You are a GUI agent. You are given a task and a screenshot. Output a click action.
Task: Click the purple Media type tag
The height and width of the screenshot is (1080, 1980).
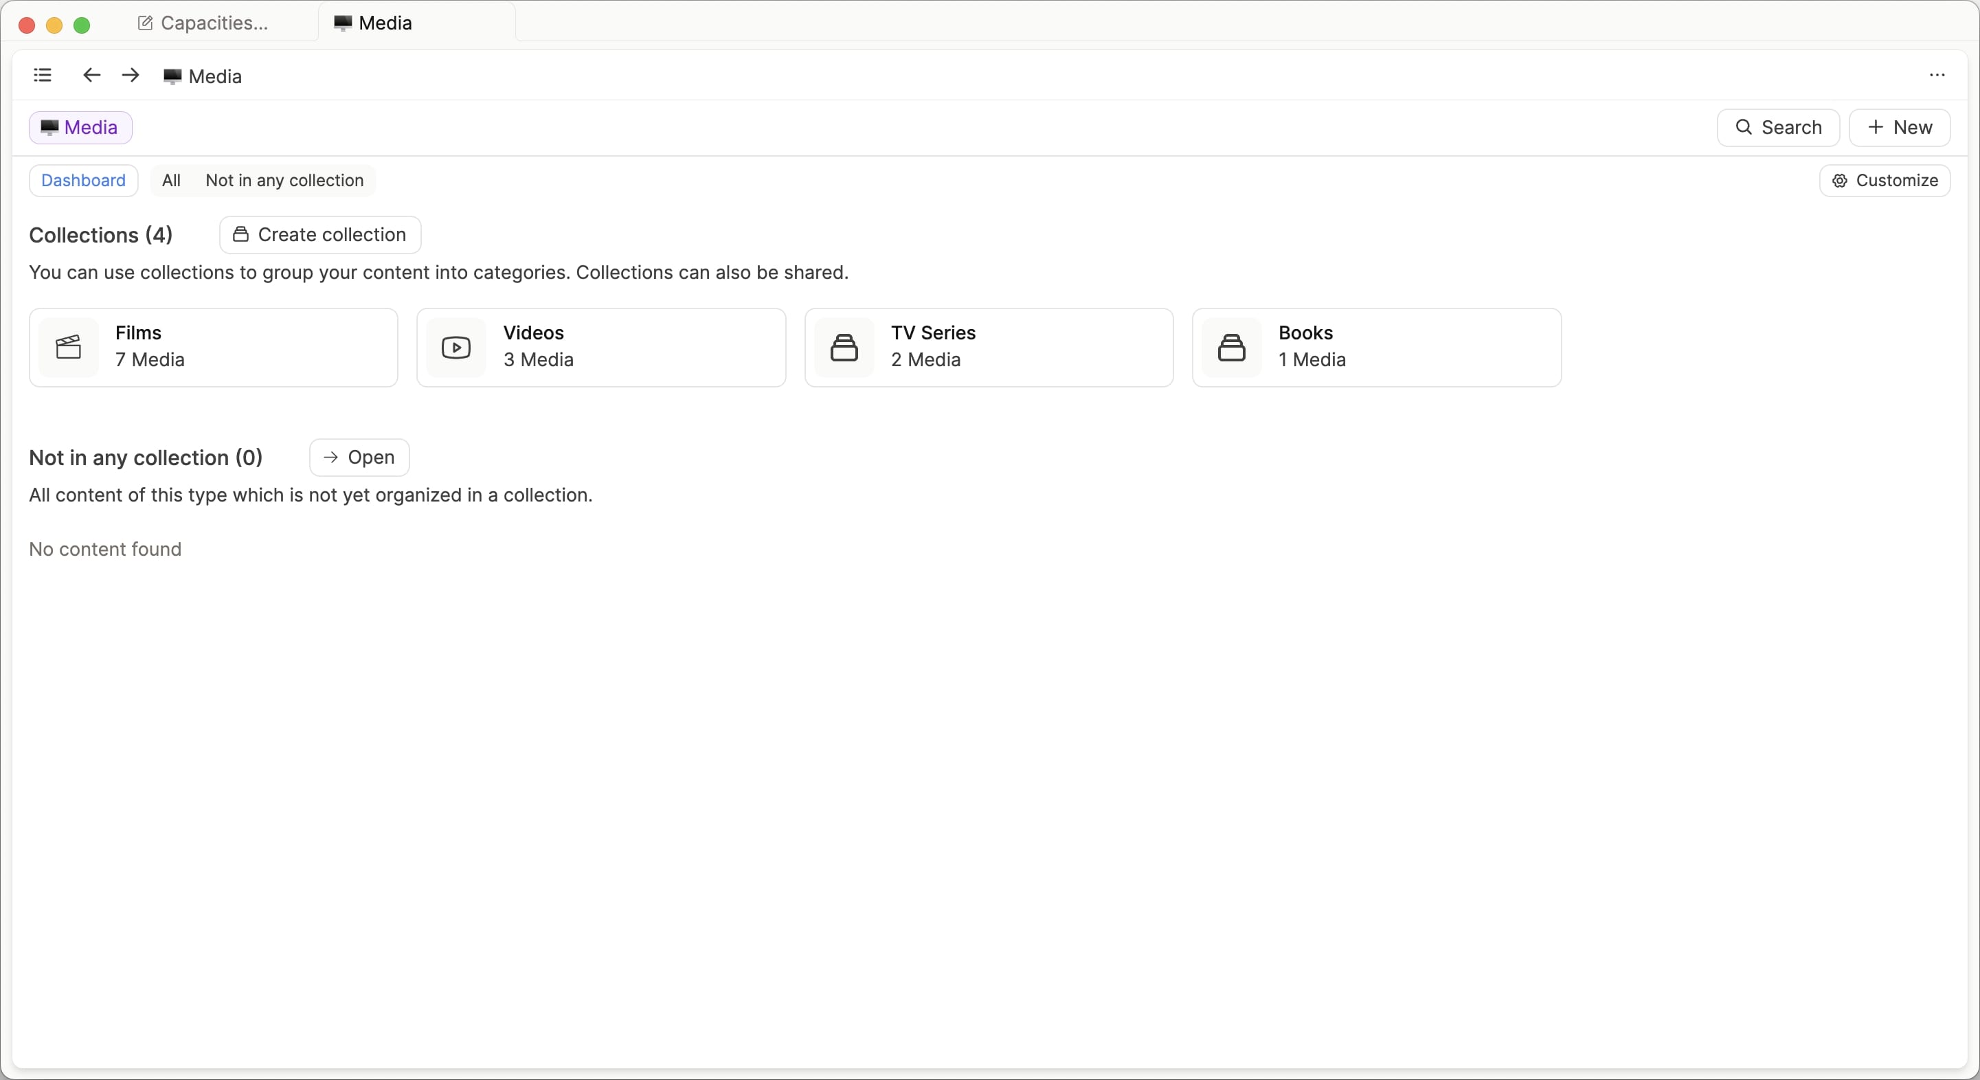pos(80,128)
